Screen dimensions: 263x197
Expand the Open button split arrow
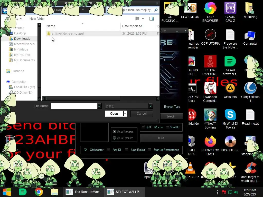coord(125,114)
